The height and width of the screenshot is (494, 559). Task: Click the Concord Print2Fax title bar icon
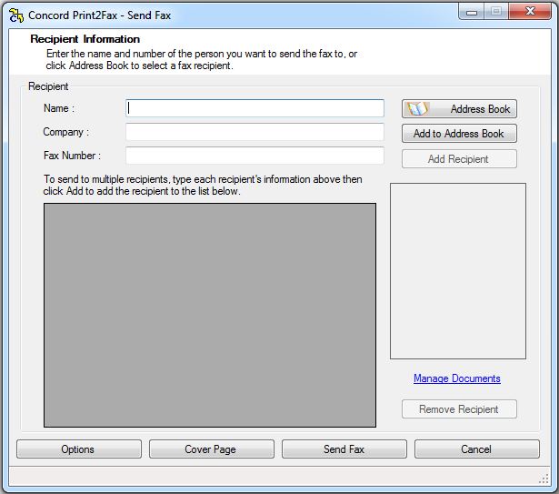[x=16, y=15]
